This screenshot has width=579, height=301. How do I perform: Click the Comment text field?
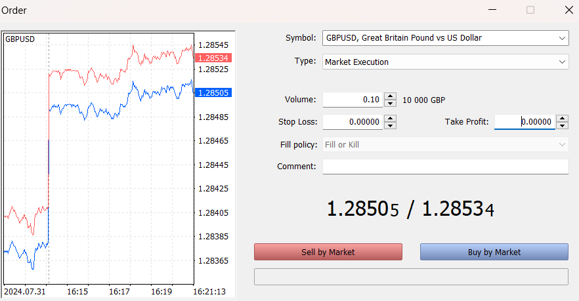[445, 167]
